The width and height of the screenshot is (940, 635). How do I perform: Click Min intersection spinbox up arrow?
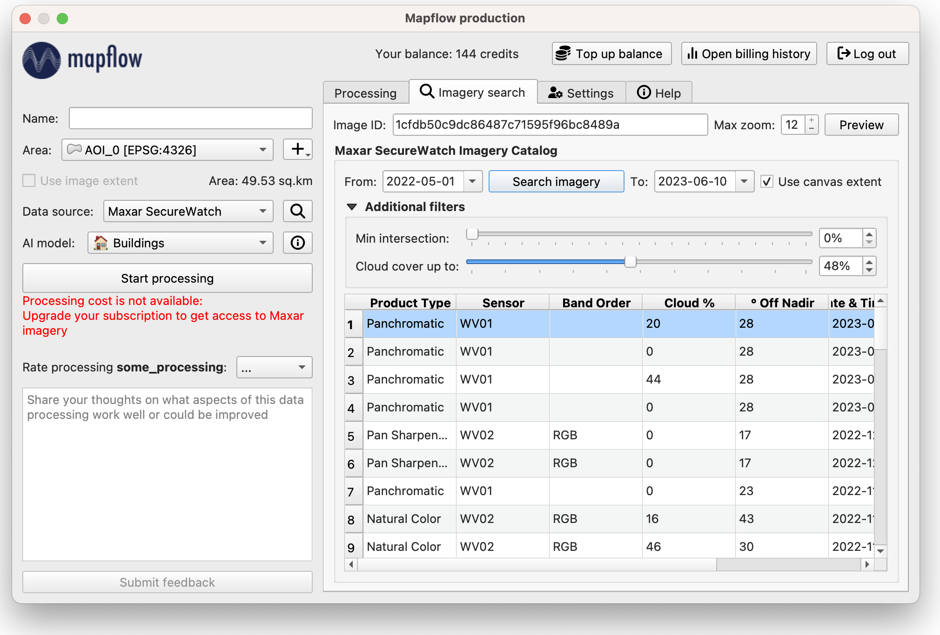(869, 234)
